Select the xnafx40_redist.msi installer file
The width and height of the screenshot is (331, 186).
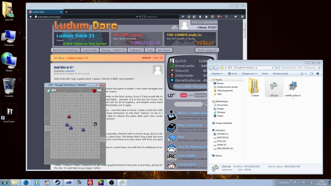pyautogui.click(x=293, y=88)
